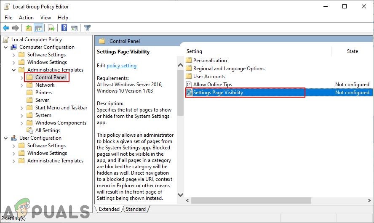Image resolution: width=374 pixels, height=223 pixels.
Task: Click the Back arrow toolbar icon
Action: click(6, 28)
